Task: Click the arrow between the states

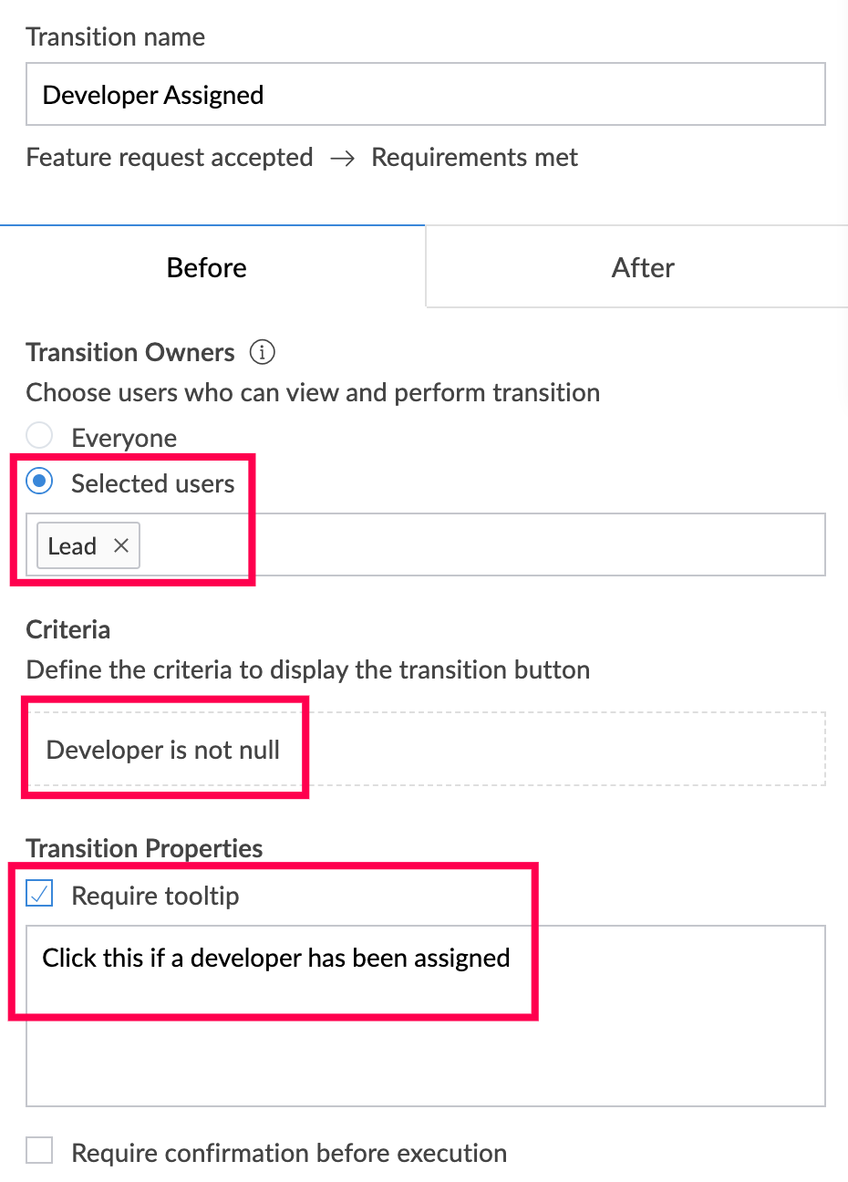Action: coord(342,159)
